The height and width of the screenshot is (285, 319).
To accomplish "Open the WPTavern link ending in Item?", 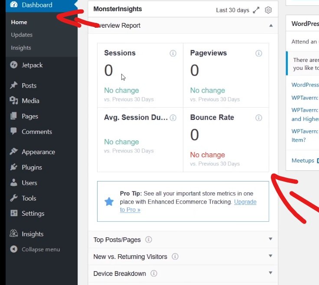I will click(x=305, y=136).
